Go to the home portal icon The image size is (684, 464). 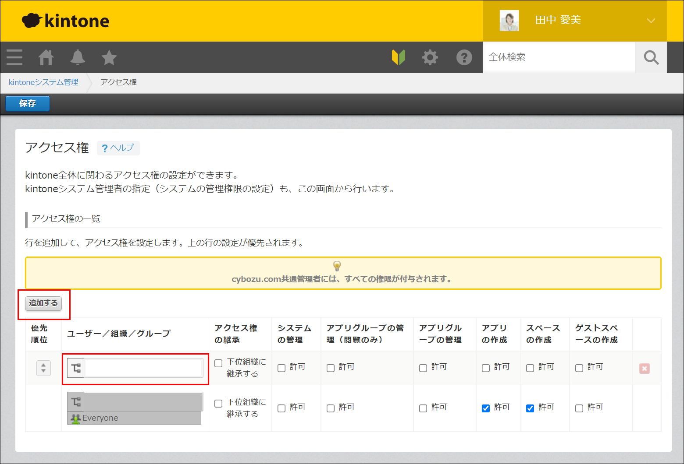(x=46, y=57)
